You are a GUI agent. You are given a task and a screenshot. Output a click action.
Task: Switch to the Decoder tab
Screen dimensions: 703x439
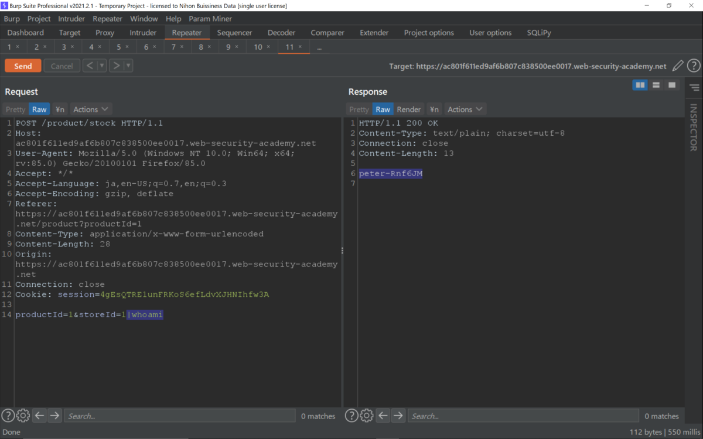(x=281, y=33)
